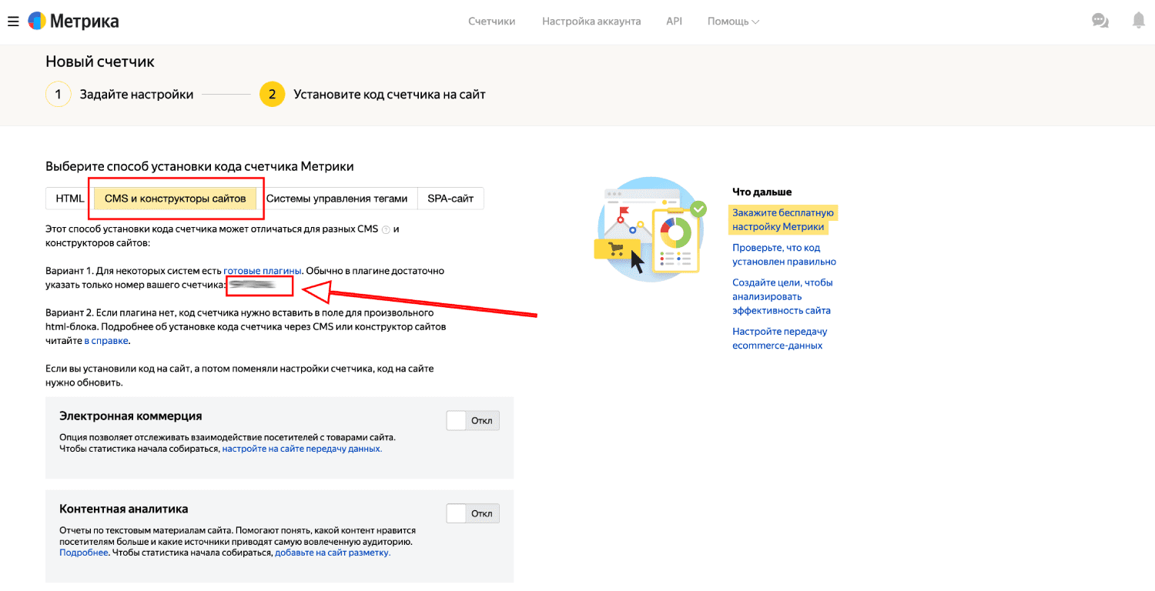Follow the настройте на сайте передачу данных link
The height and width of the screenshot is (591, 1155).
(x=302, y=449)
